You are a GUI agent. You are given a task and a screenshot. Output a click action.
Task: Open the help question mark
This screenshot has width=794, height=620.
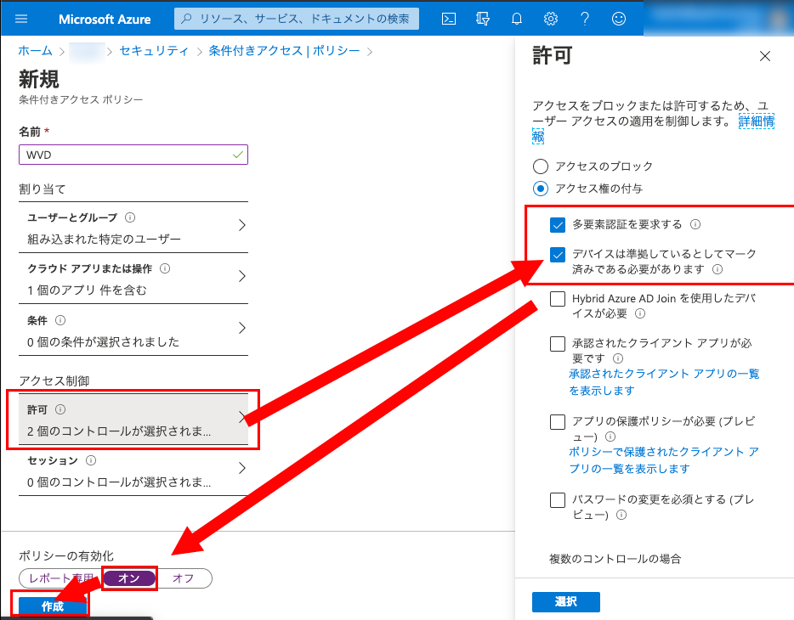pos(584,20)
